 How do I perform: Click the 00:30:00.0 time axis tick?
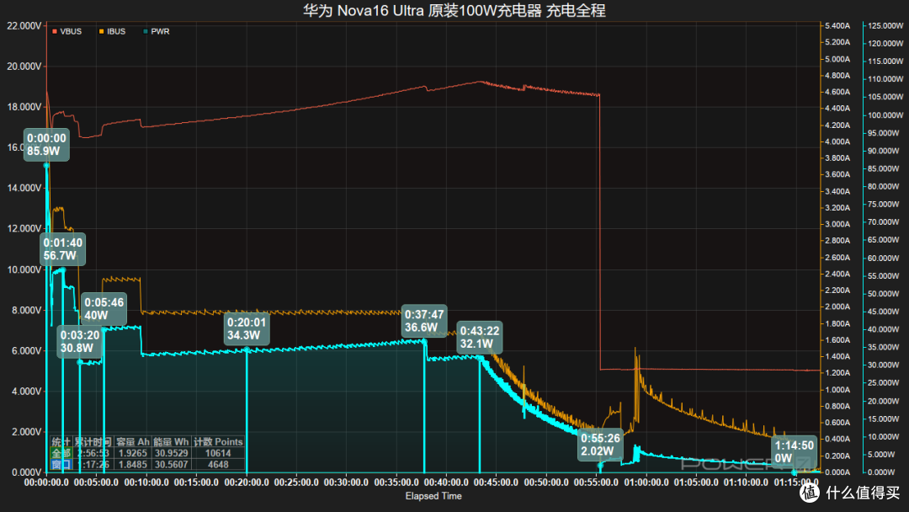coord(346,483)
